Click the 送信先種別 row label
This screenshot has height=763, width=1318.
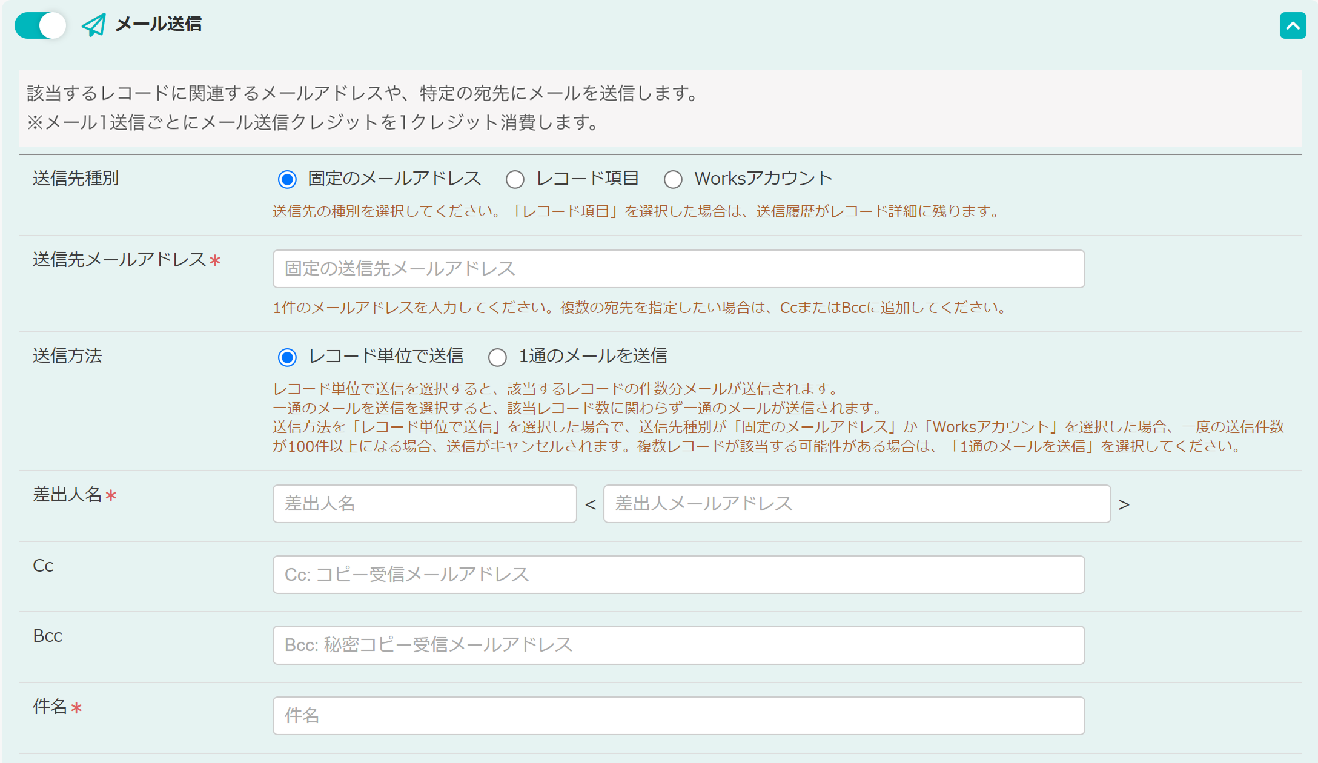click(76, 179)
